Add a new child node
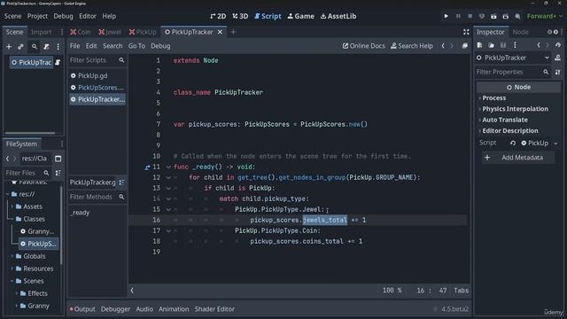Image resolution: width=567 pixels, height=319 pixels. 9,47
